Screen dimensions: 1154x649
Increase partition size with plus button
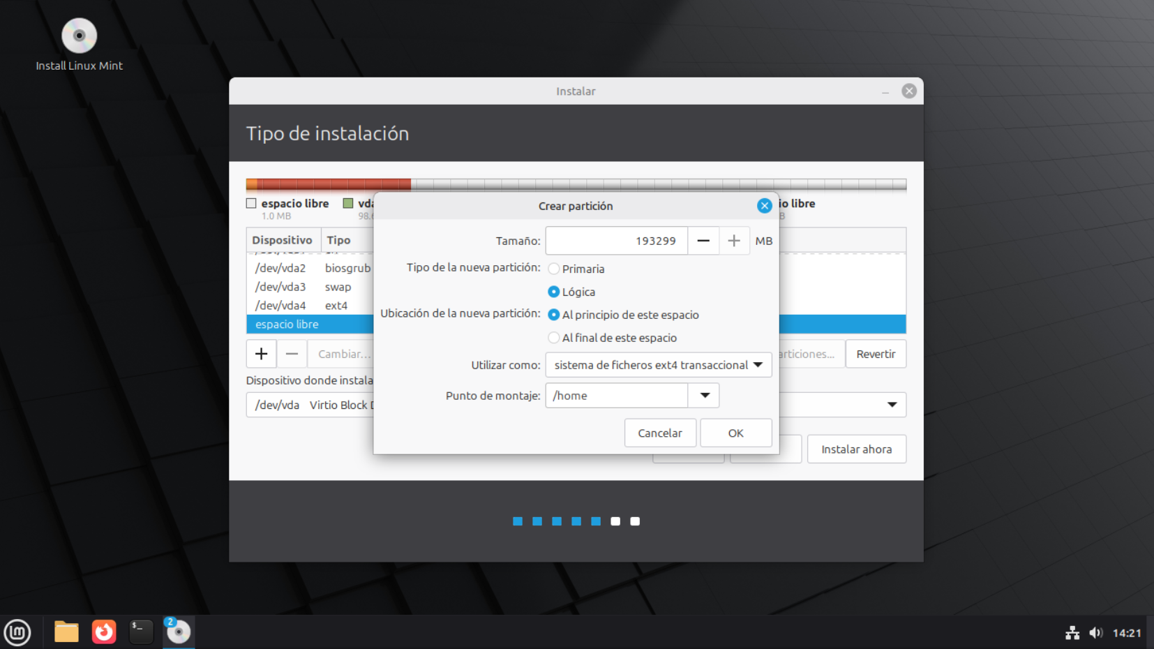[x=734, y=241]
